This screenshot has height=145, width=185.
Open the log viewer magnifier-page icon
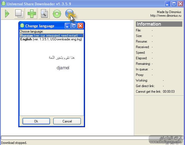tap(44, 14)
